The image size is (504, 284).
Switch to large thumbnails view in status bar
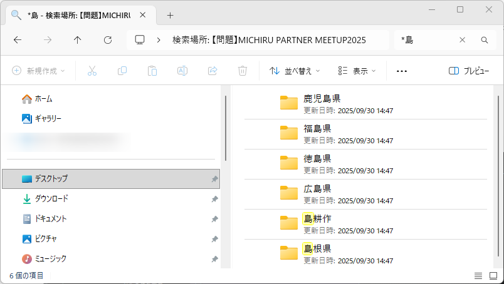(x=493, y=275)
